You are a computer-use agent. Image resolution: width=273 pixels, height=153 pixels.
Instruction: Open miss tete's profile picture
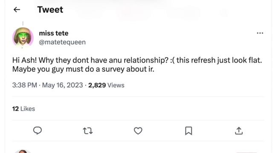pos(23,37)
